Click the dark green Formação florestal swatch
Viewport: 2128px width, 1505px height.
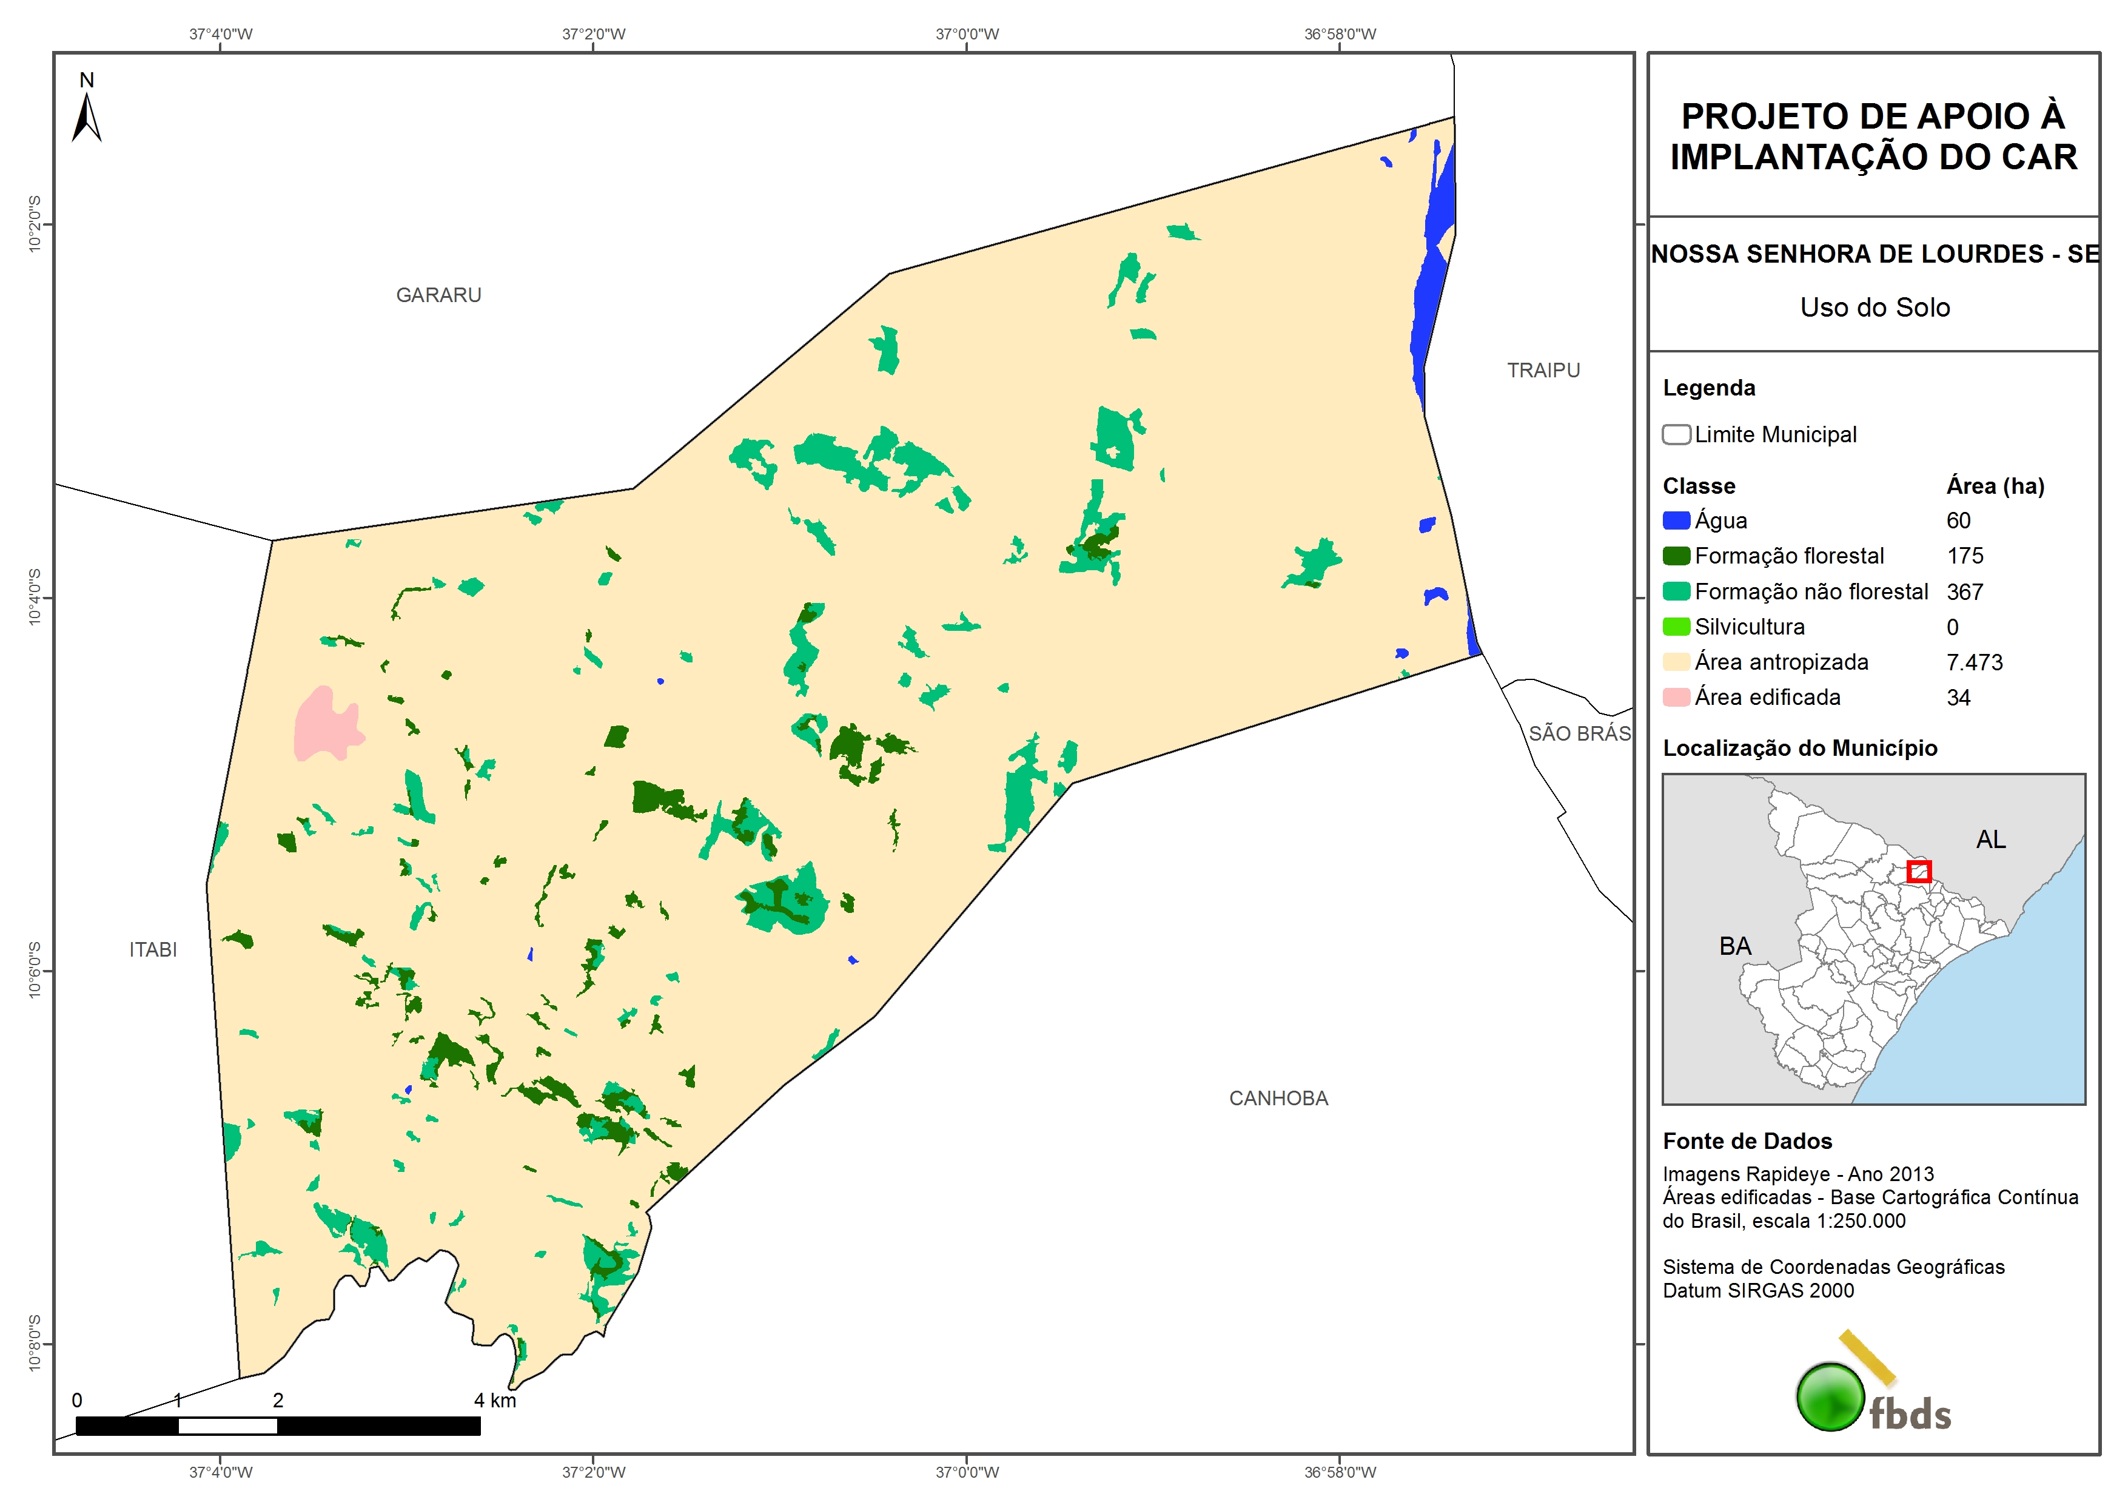click(x=1676, y=556)
